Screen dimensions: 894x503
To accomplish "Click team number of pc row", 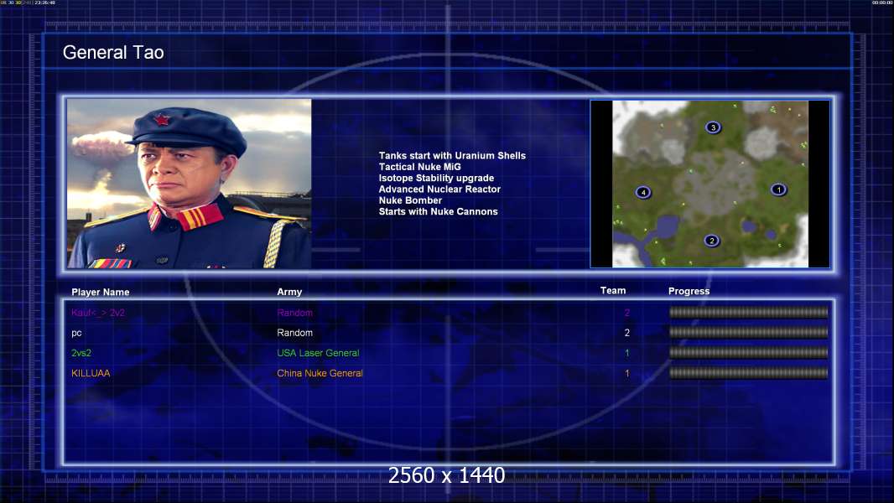I will pos(627,333).
